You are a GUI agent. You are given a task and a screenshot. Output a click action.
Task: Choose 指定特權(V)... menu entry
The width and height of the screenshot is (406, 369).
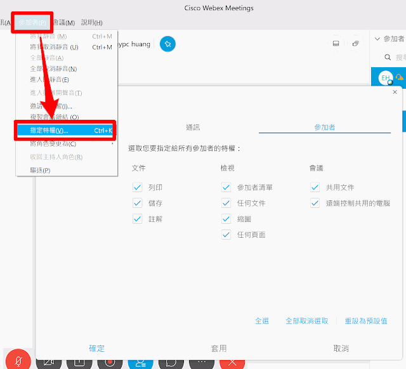(67, 131)
